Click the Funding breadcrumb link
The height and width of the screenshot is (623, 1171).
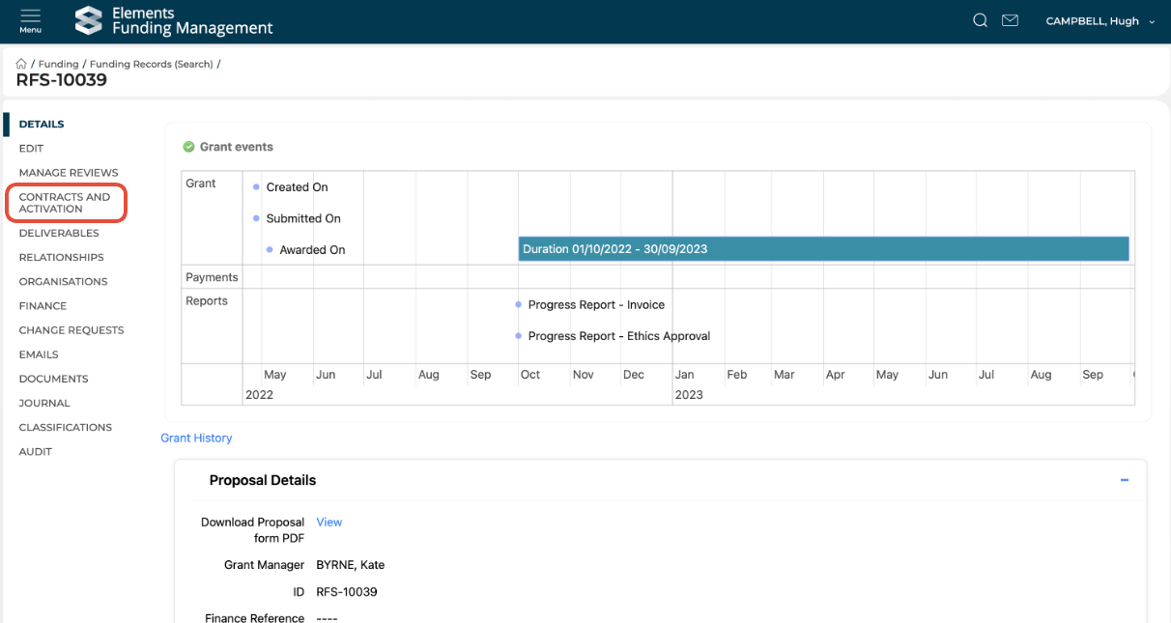(58, 64)
